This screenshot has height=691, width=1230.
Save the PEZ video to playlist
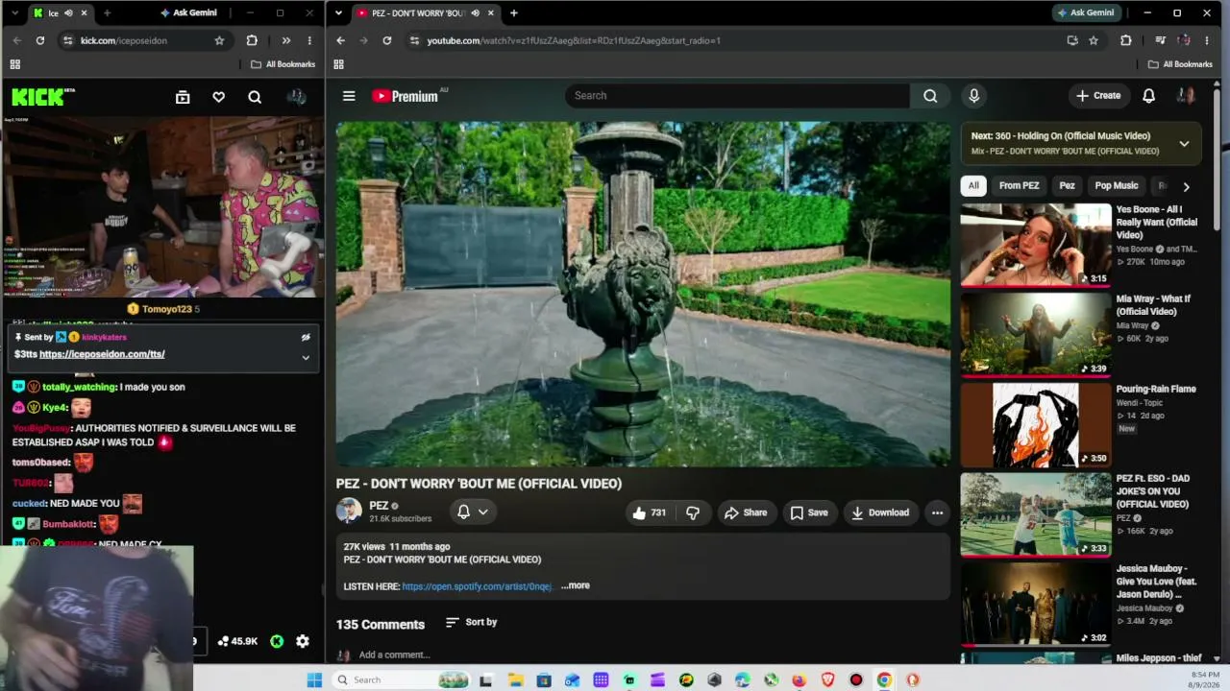[x=809, y=512]
